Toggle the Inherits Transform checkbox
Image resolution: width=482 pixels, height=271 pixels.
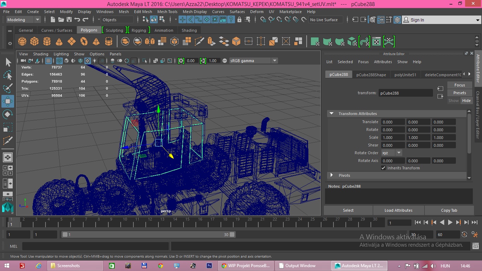[x=384, y=168]
